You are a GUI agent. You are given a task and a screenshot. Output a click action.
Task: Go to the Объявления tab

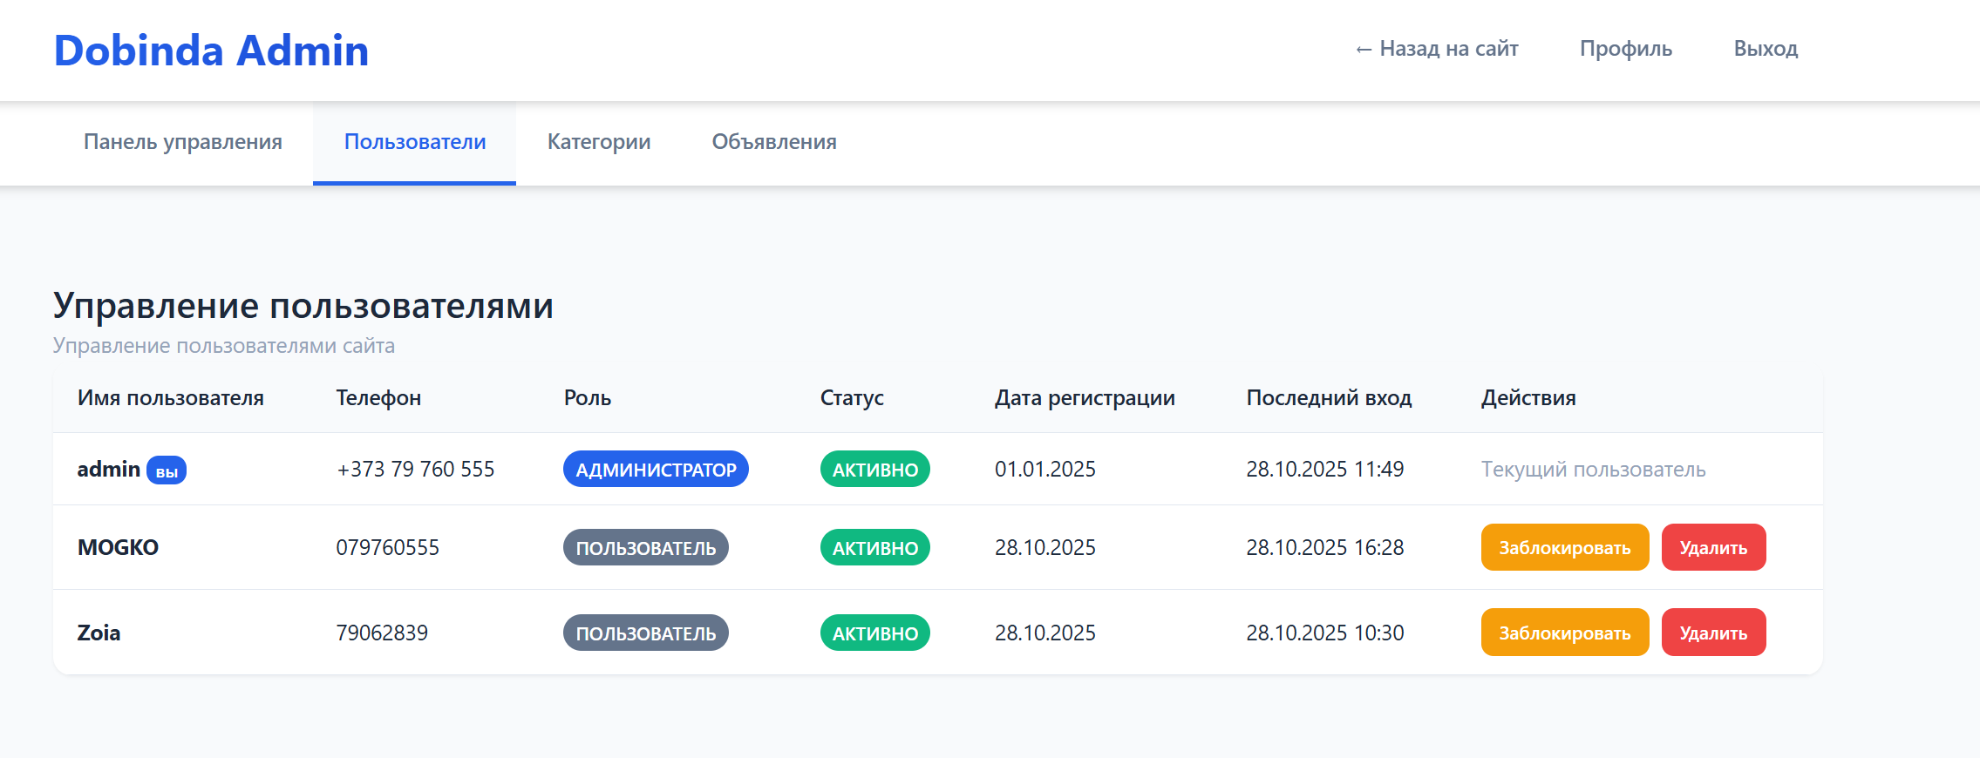pyautogui.click(x=774, y=142)
